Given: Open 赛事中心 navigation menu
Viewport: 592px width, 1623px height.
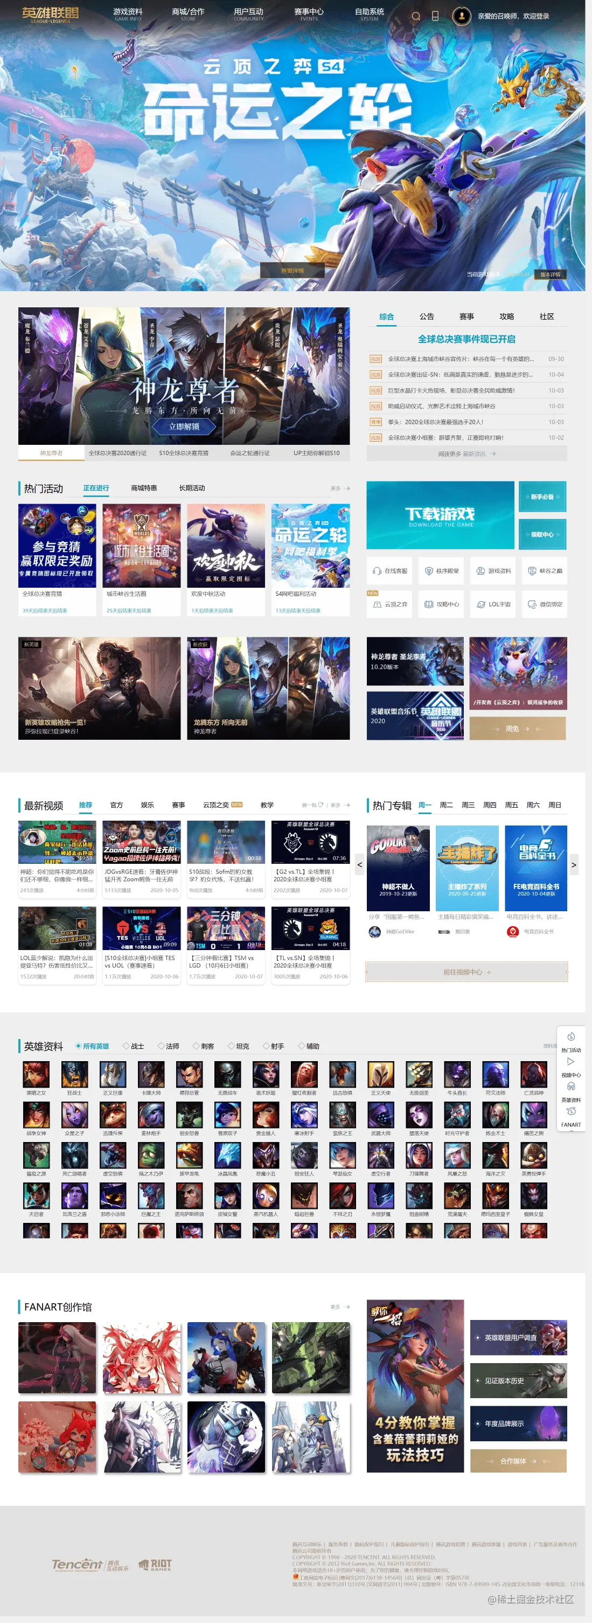Looking at the screenshot, I should pyautogui.click(x=309, y=14).
